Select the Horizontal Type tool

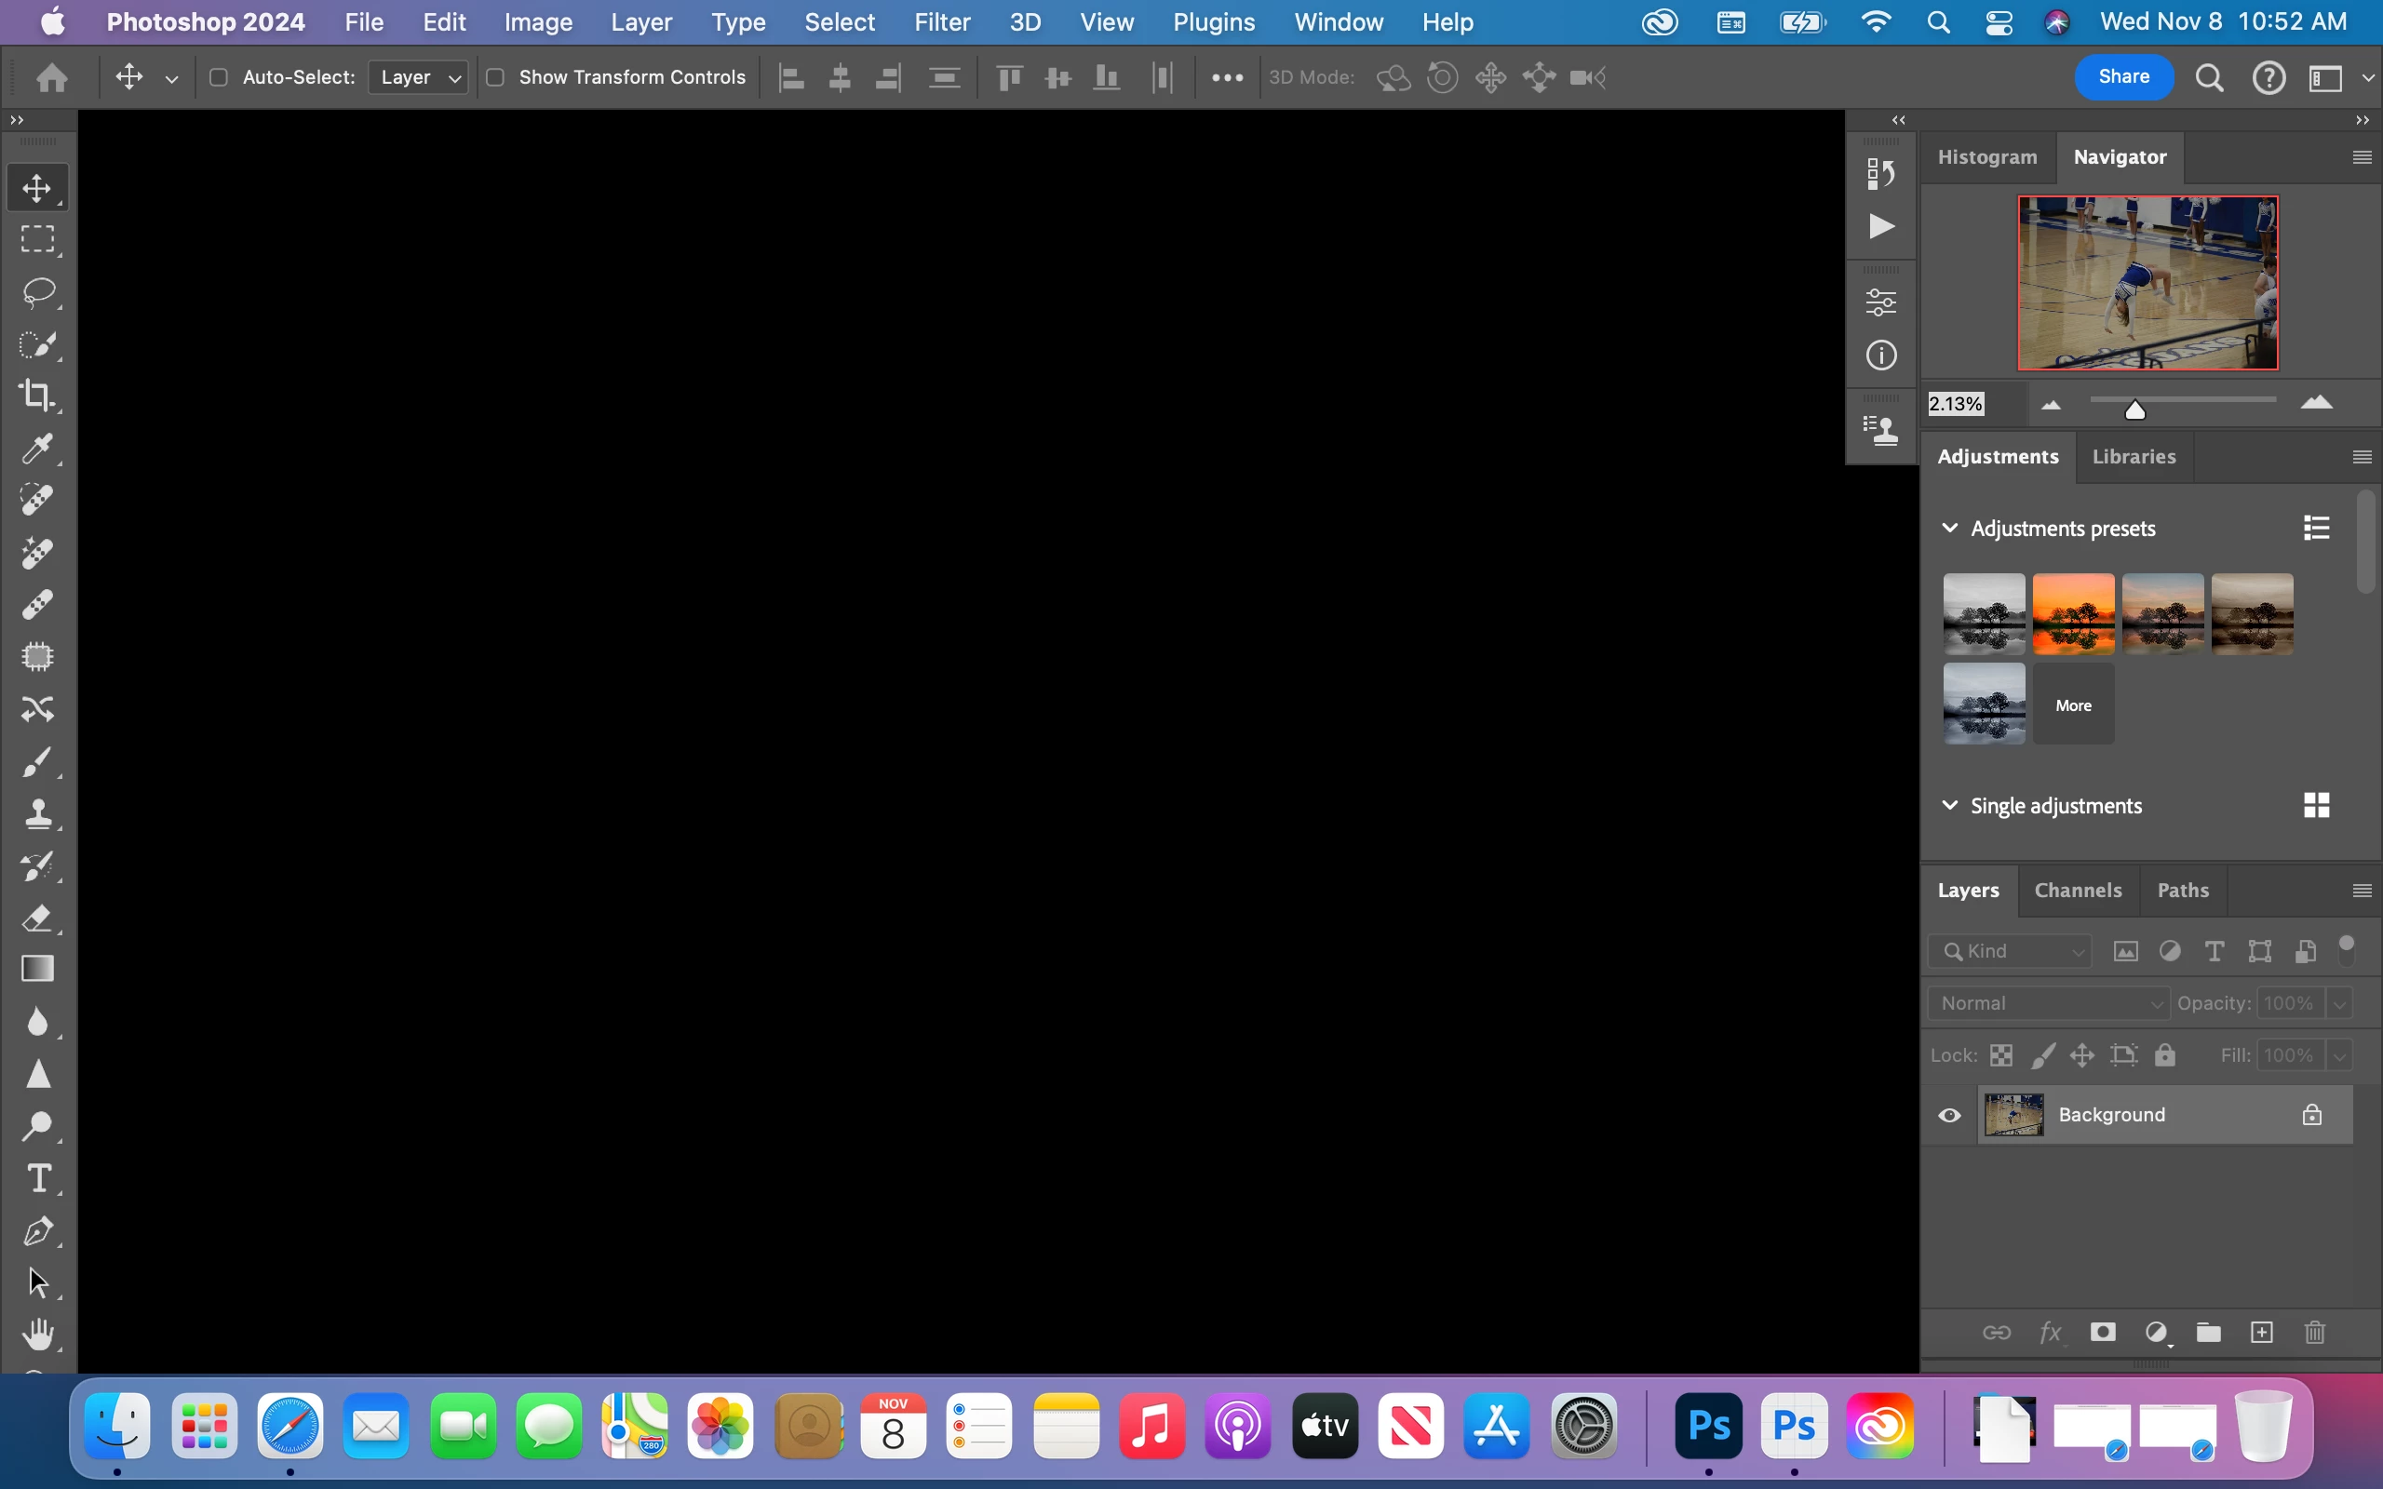[x=37, y=1178]
